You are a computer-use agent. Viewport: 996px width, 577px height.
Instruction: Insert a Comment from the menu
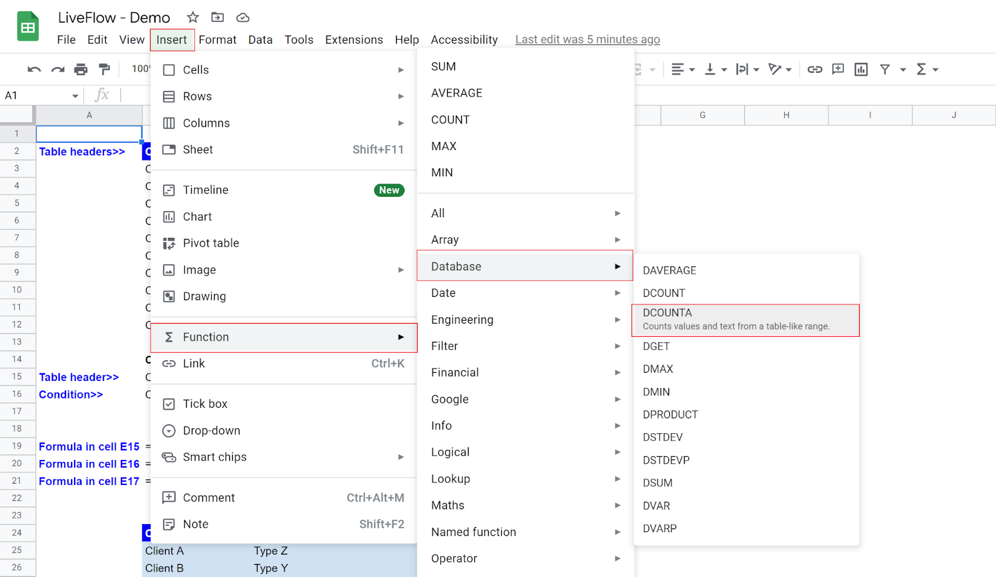click(x=283, y=498)
